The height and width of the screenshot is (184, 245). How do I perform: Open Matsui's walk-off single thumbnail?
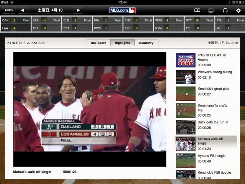[x=185, y=144]
